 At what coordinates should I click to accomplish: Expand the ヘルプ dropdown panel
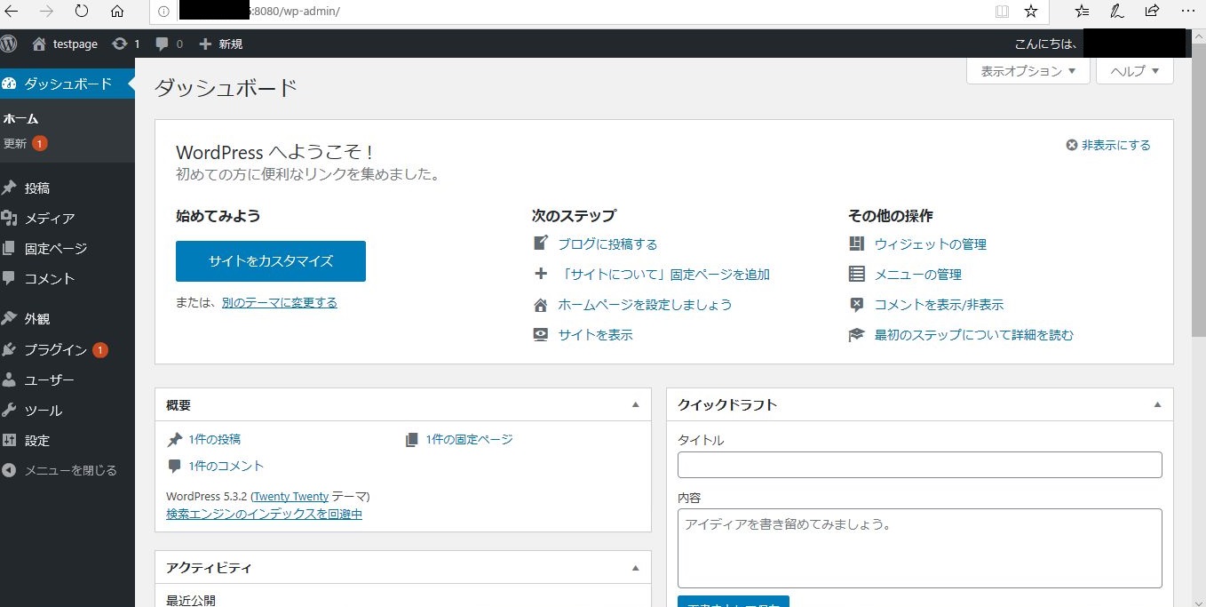point(1133,71)
